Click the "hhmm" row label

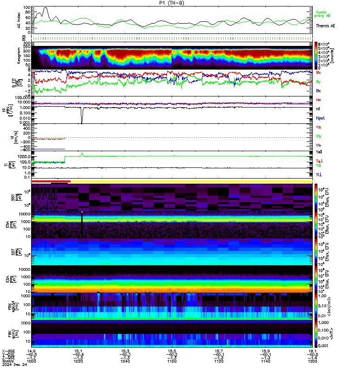[7, 361]
